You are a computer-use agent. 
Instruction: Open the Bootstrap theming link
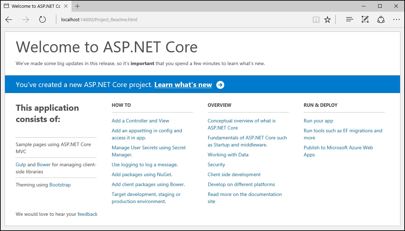point(60,185)
